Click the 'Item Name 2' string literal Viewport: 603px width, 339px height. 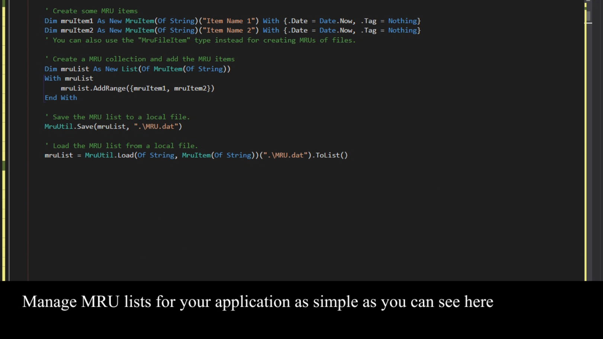point(229,30)
